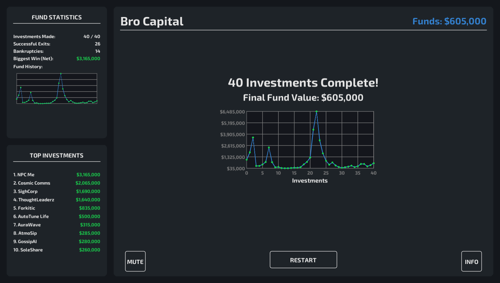Mute the game sound
Screen dimensions: 500x283
[x=135, y=261]
